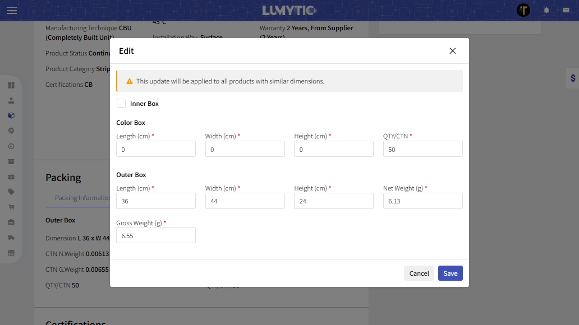Select the dashboard grid icon in the sidebar

point(11,86)
